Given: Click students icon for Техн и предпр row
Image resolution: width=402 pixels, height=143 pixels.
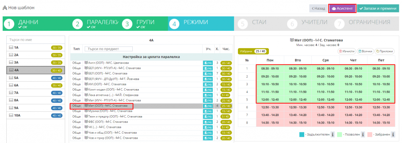Looking at the screenshot, I should [x=208, y=116].
